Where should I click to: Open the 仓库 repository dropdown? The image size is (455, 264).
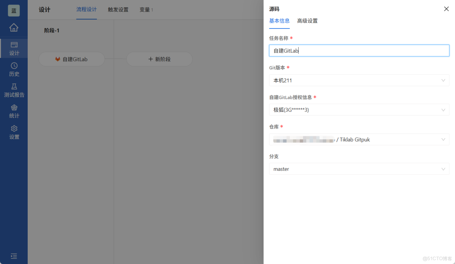pyautogui.click(x=359, y=139)
